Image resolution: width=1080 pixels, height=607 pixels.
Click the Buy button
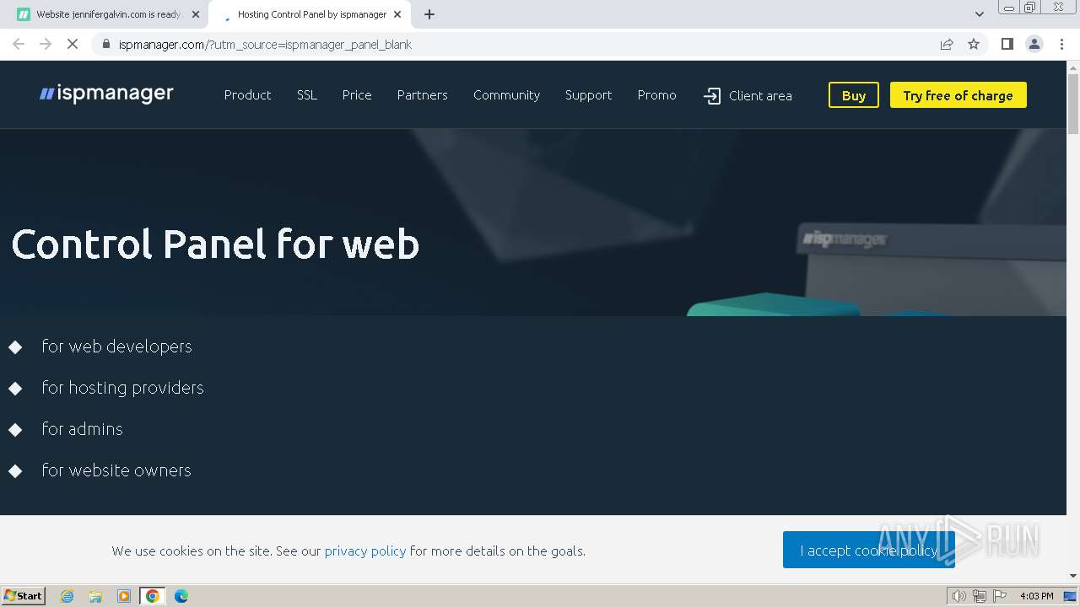854,95
